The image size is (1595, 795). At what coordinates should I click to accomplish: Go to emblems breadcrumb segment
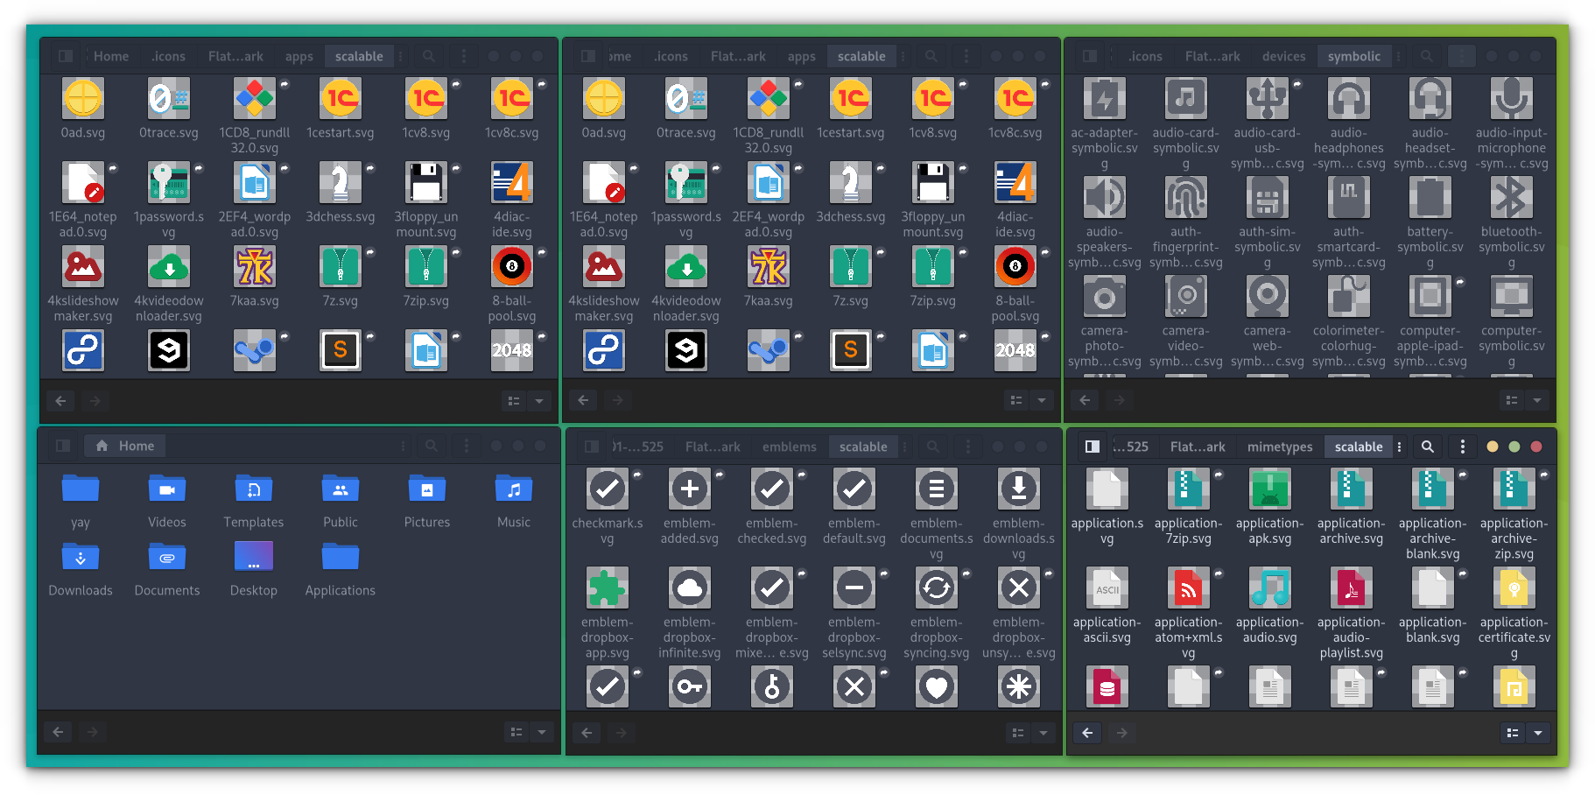[x=790, y=447]
